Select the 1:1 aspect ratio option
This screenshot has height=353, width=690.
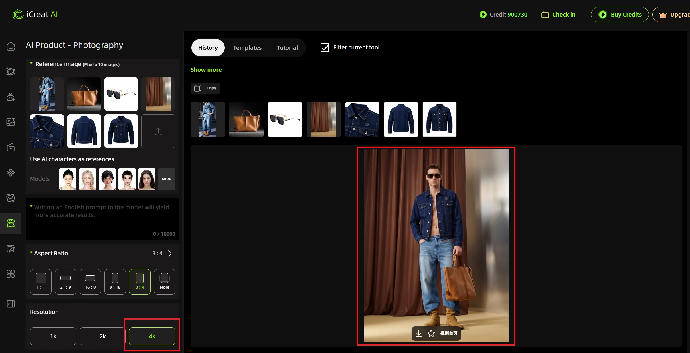pyautogui.click(x=41, y=282)
